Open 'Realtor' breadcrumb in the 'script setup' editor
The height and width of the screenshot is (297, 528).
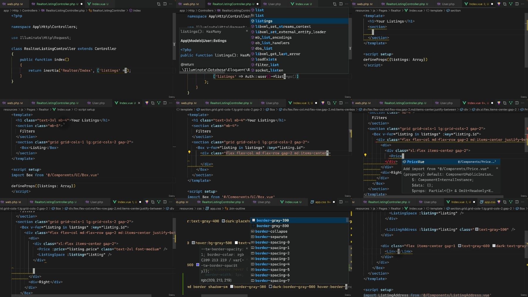pyautogui.click(x=44, y=110)
